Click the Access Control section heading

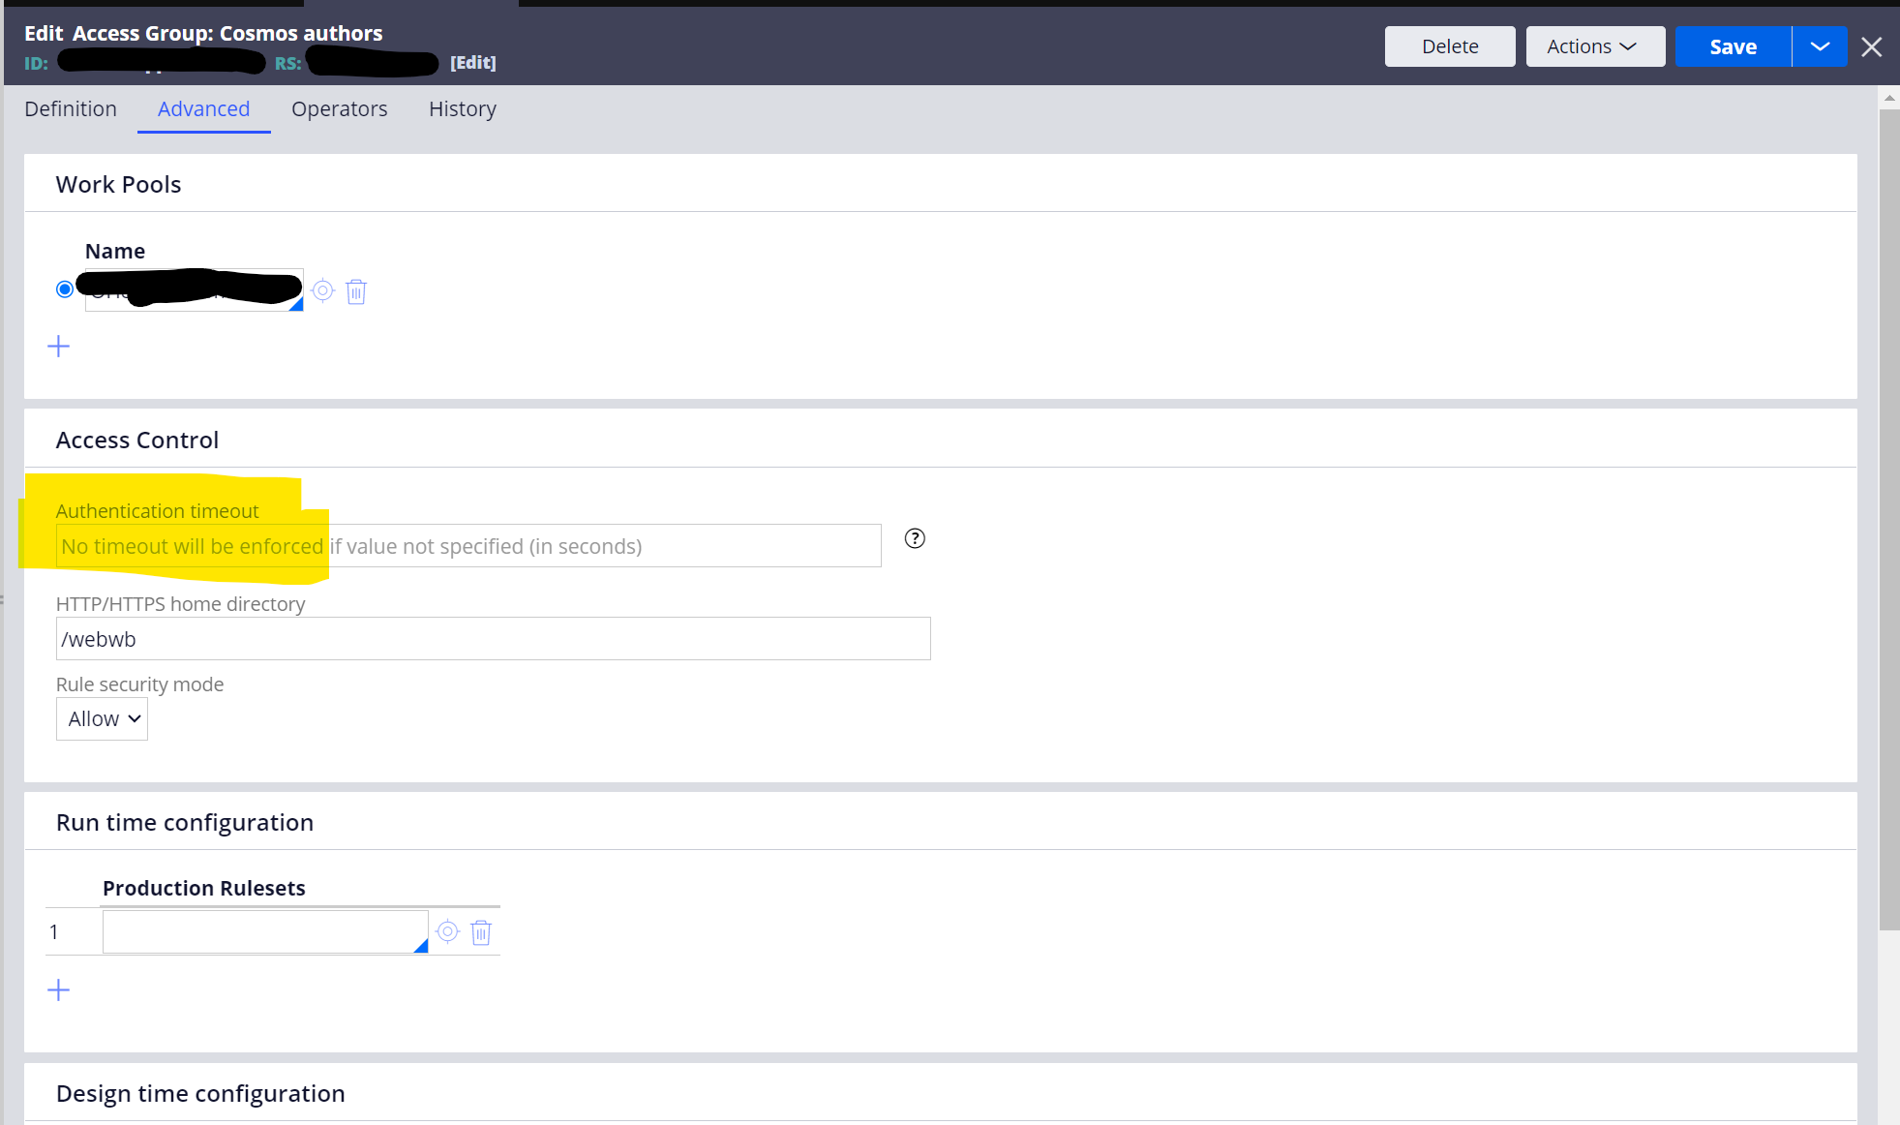pos(137,440)
